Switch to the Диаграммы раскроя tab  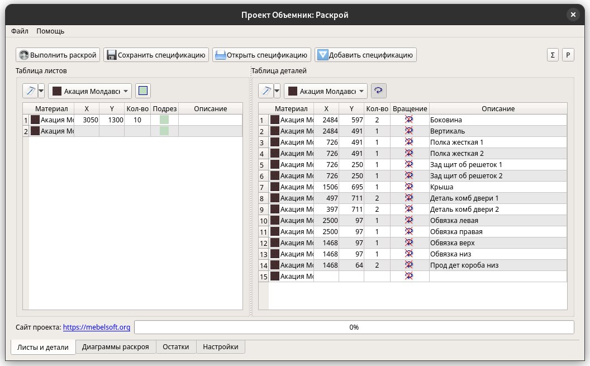pyautogui.click(x=116, y=347)
